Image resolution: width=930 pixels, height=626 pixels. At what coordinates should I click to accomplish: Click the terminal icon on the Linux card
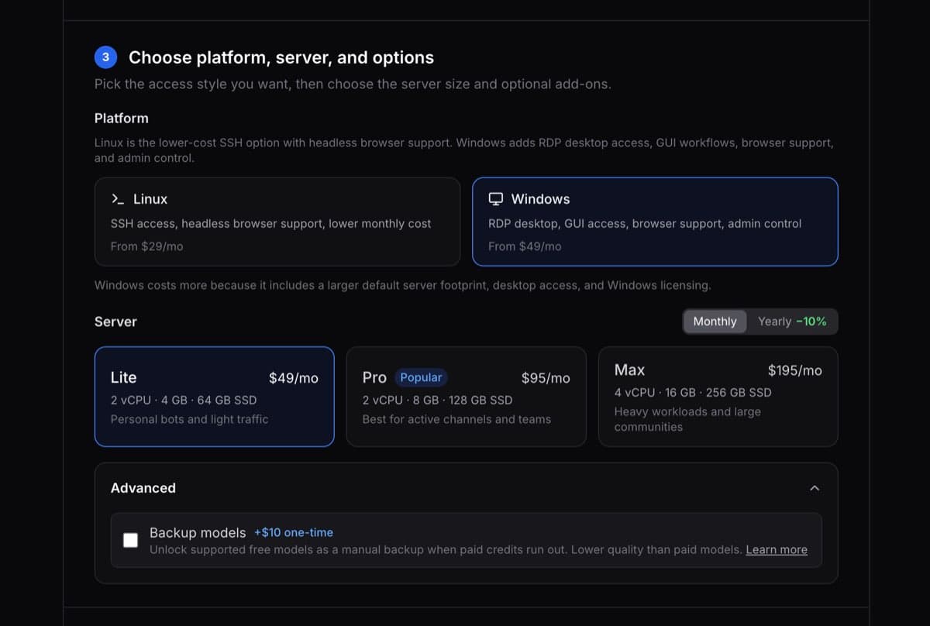pos(118,199)
